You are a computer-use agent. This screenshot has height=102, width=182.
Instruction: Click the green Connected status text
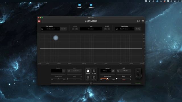click(138, 83)
